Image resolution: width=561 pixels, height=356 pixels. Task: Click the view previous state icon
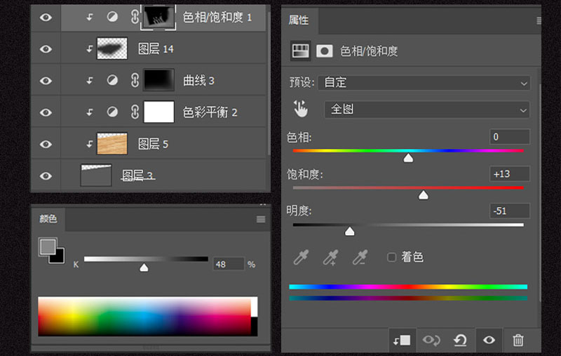tap(431, 340)
